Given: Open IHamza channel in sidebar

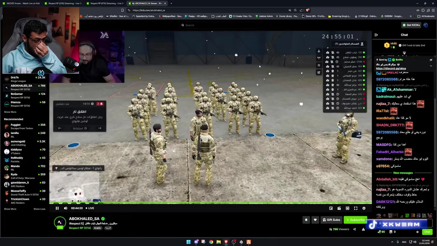Looking at the screenshot, I should 25,104.
